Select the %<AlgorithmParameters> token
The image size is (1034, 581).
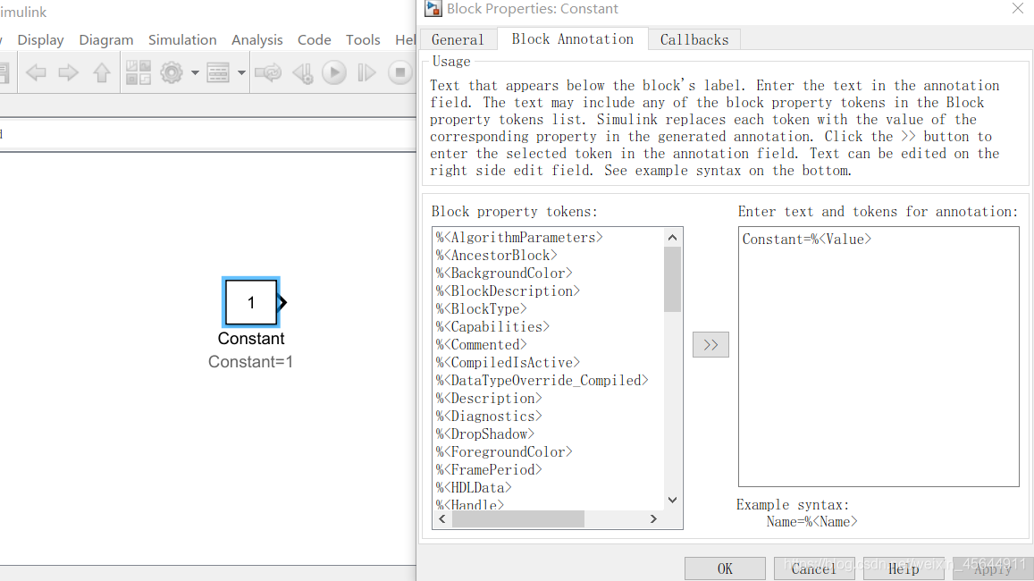[x=519, y=238]
